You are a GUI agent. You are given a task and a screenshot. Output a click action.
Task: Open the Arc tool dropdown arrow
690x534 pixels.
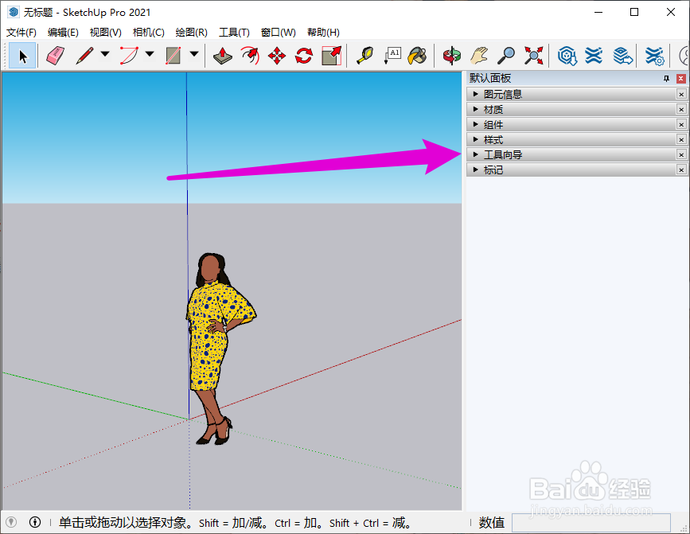click(x=150, y=55)
